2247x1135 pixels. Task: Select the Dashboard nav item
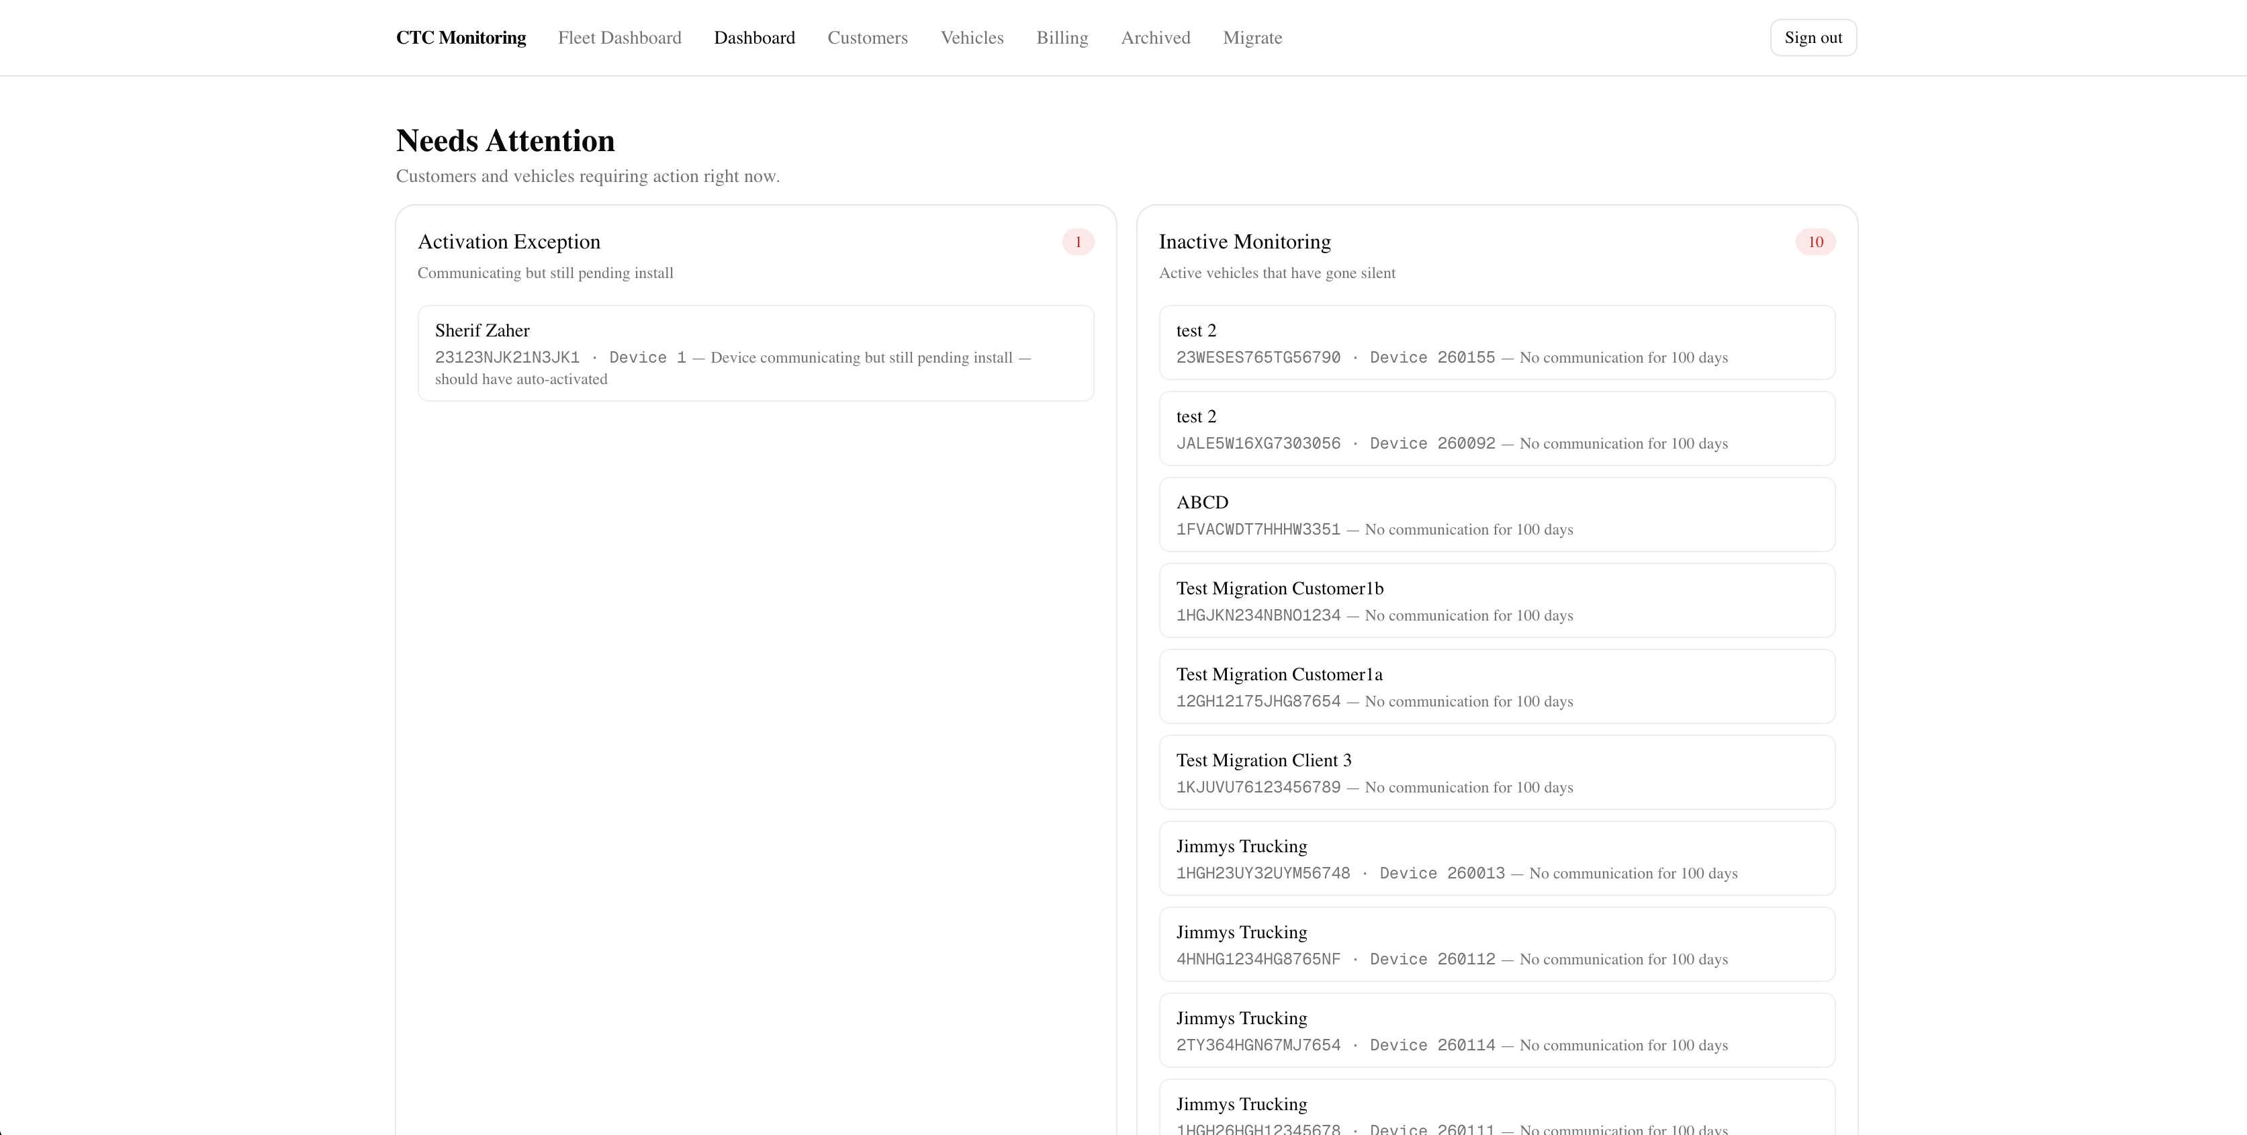tap(755, 38)
